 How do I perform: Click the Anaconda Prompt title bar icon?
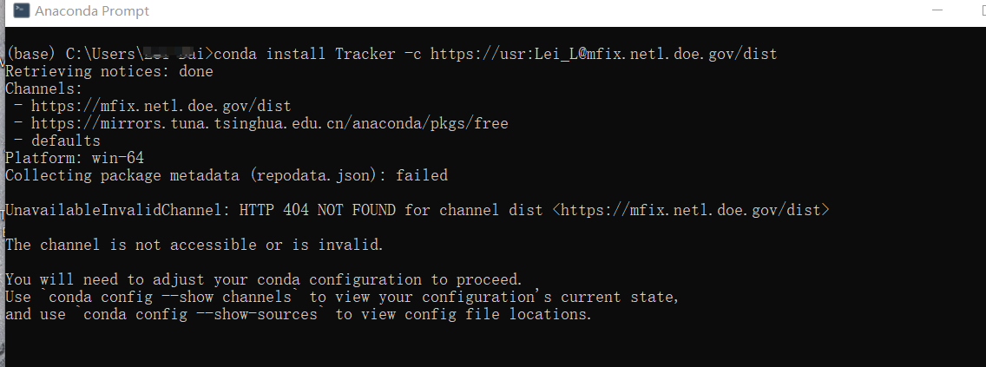coord(22,10)
